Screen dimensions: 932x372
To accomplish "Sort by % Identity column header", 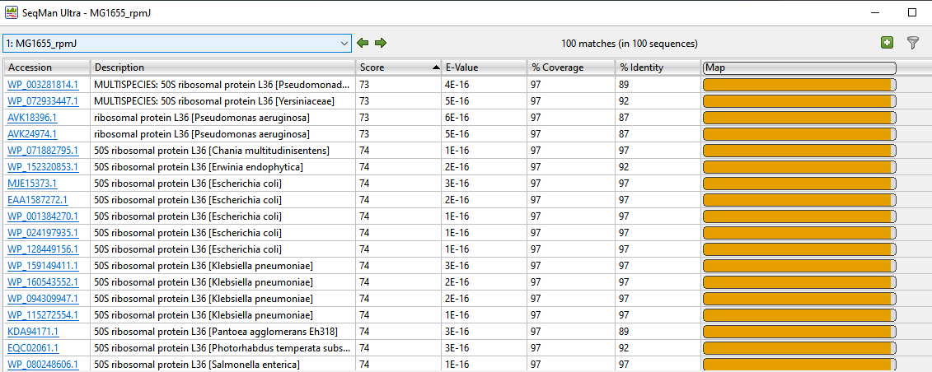I will (658, 67).
